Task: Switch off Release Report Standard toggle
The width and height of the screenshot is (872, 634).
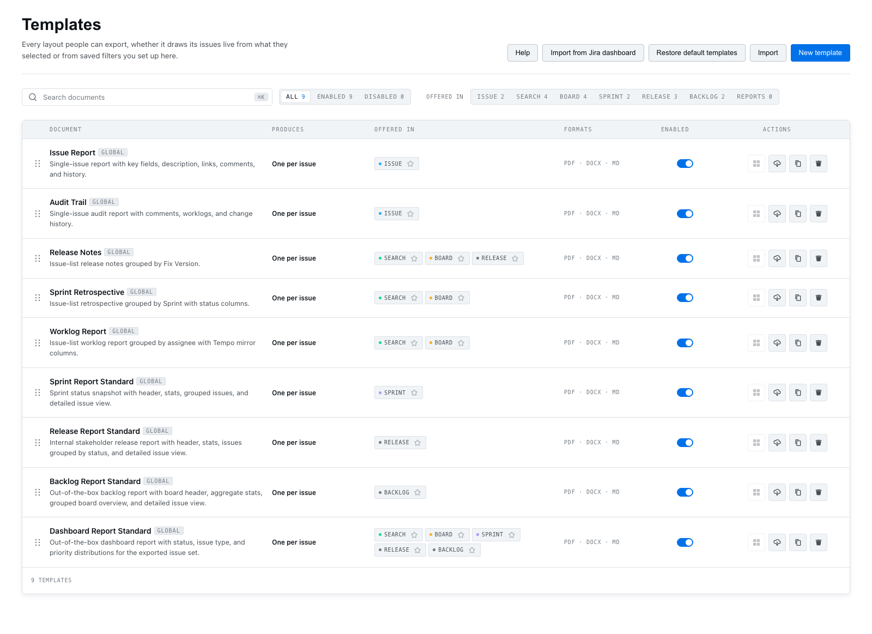Action: [685, 443]
